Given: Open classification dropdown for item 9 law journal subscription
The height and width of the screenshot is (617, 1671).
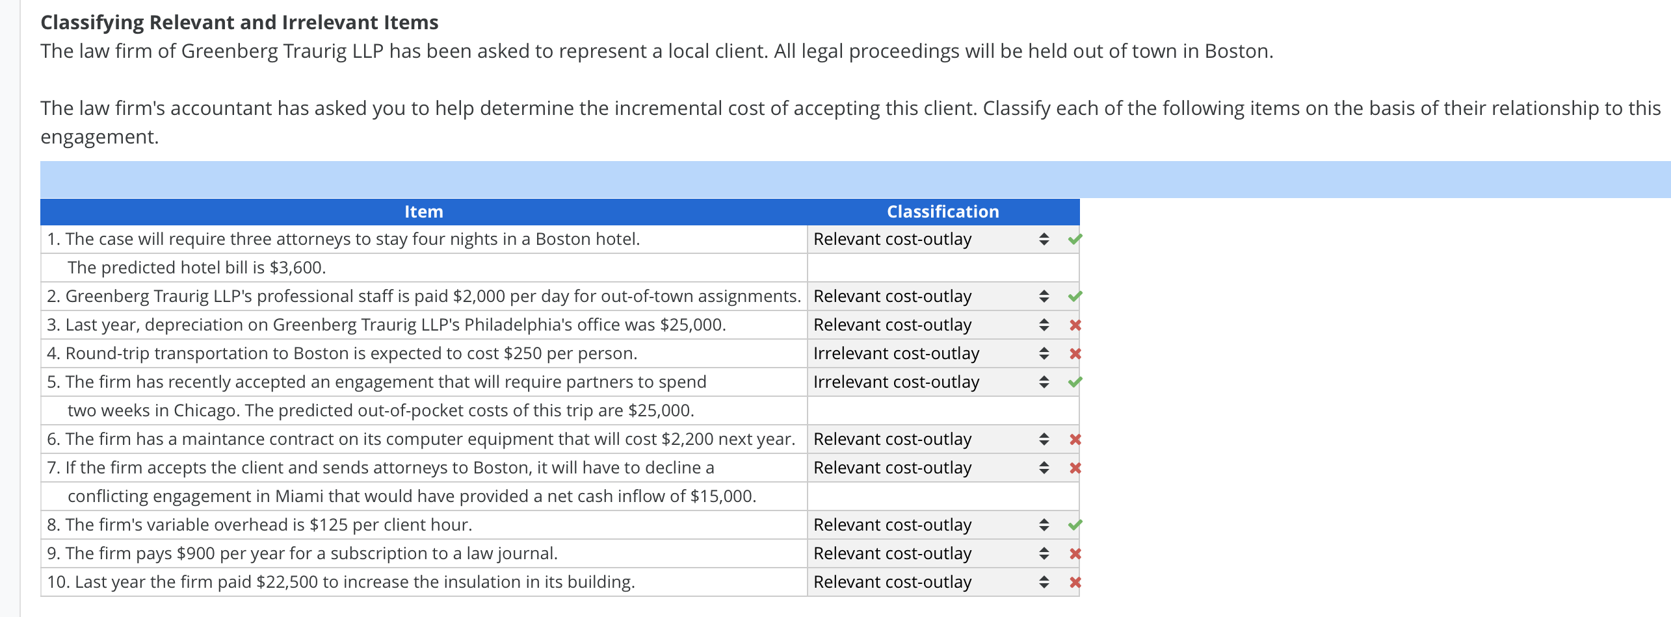Looking at the screenshot, I should pyautogui.click(x=931, y=553).
